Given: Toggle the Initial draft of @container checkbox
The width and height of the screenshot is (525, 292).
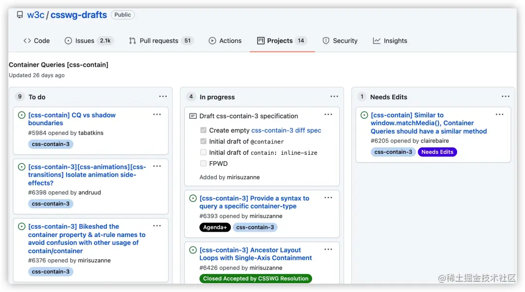Looking at the screenshot, I should coord(204,142).
